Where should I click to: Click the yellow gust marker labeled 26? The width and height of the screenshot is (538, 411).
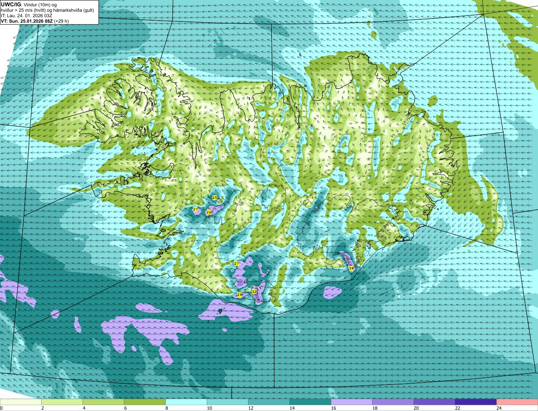pos(209,213)
